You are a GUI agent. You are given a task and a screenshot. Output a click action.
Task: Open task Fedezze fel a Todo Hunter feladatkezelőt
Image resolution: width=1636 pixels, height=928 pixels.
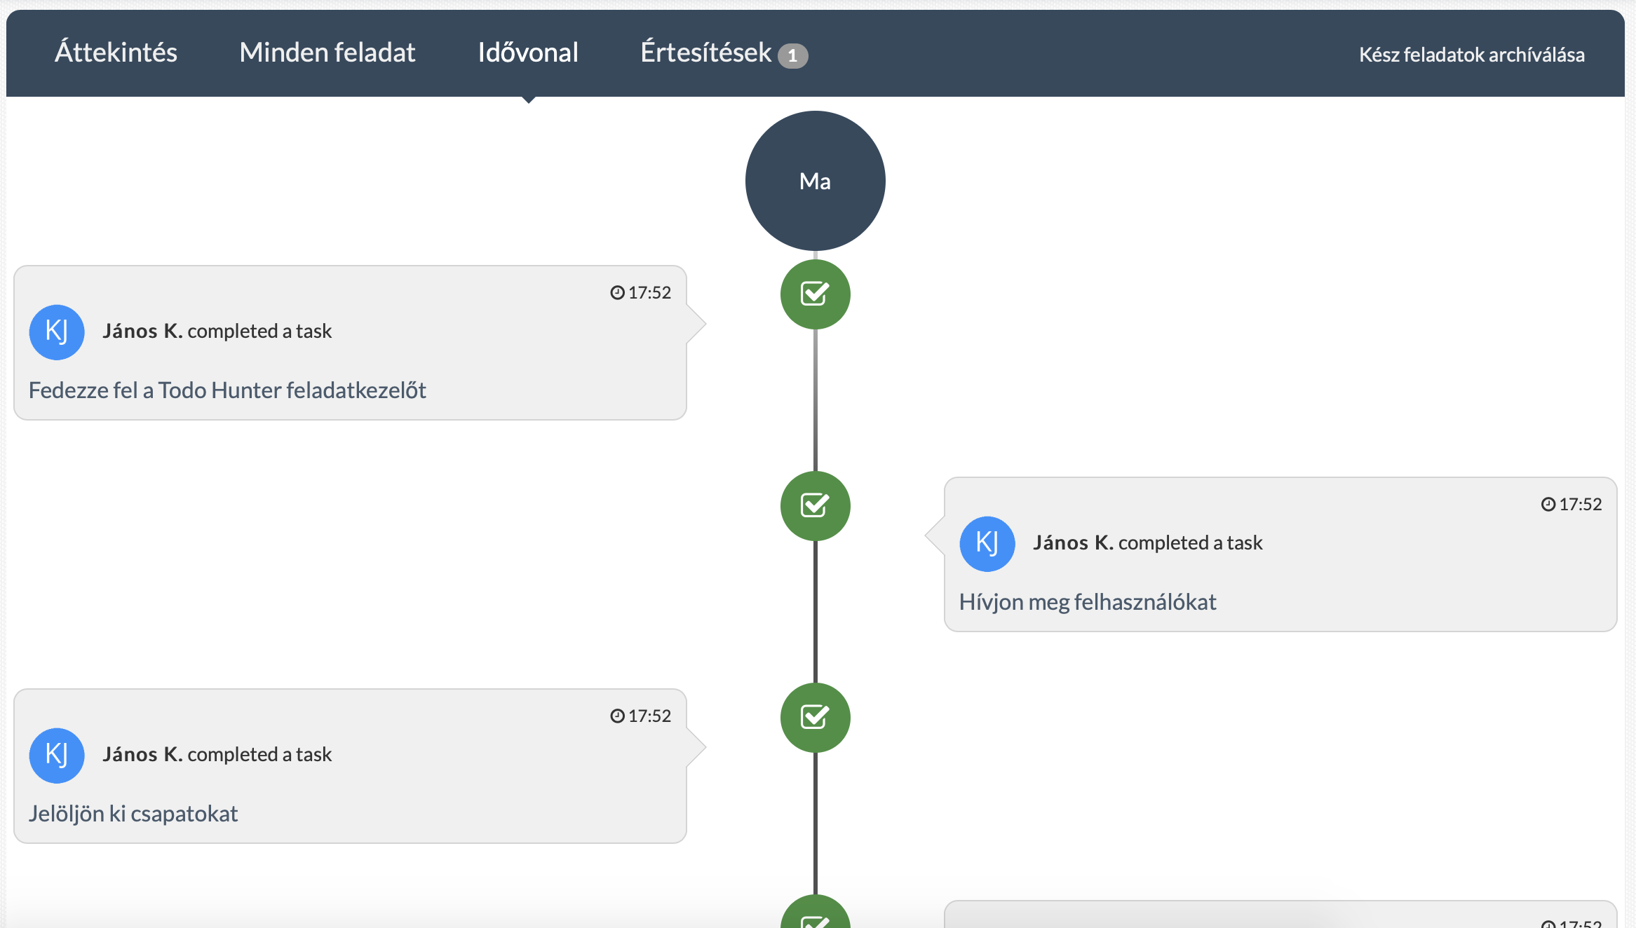(227, 390)
